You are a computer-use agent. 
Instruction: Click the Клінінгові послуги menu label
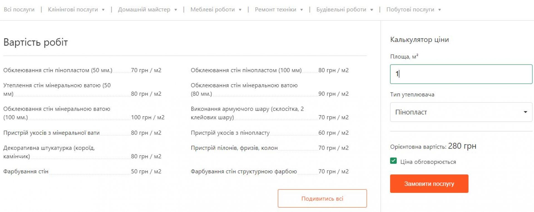coord(73,9)
